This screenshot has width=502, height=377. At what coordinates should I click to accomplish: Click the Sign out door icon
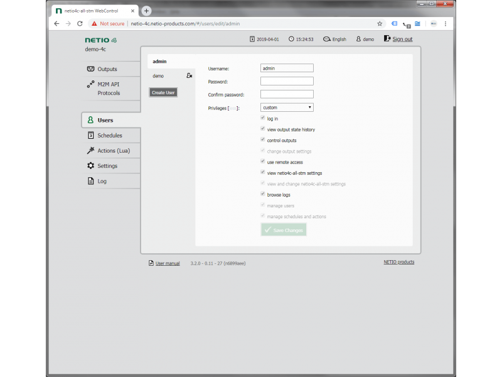(x=387, y=39)
